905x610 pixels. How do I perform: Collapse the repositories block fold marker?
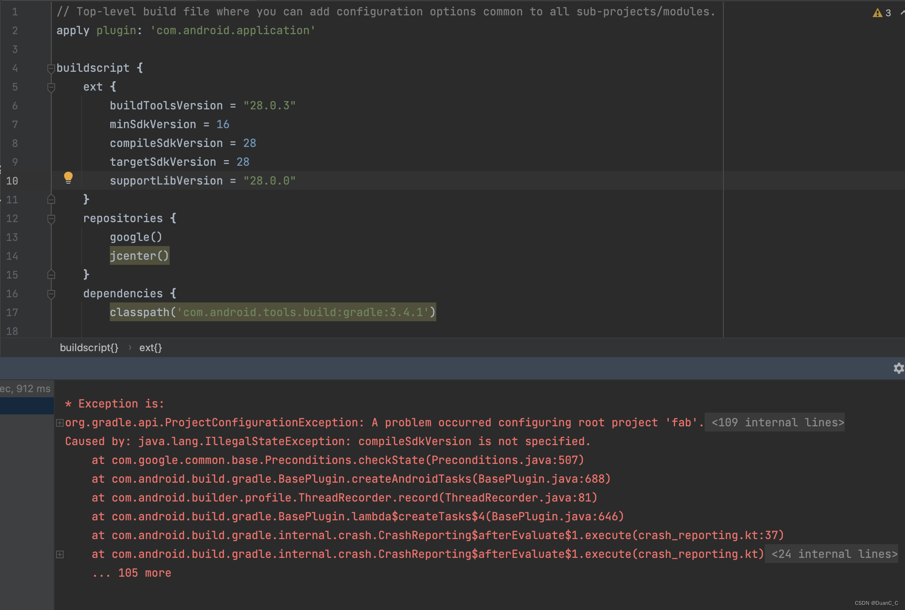51,219
